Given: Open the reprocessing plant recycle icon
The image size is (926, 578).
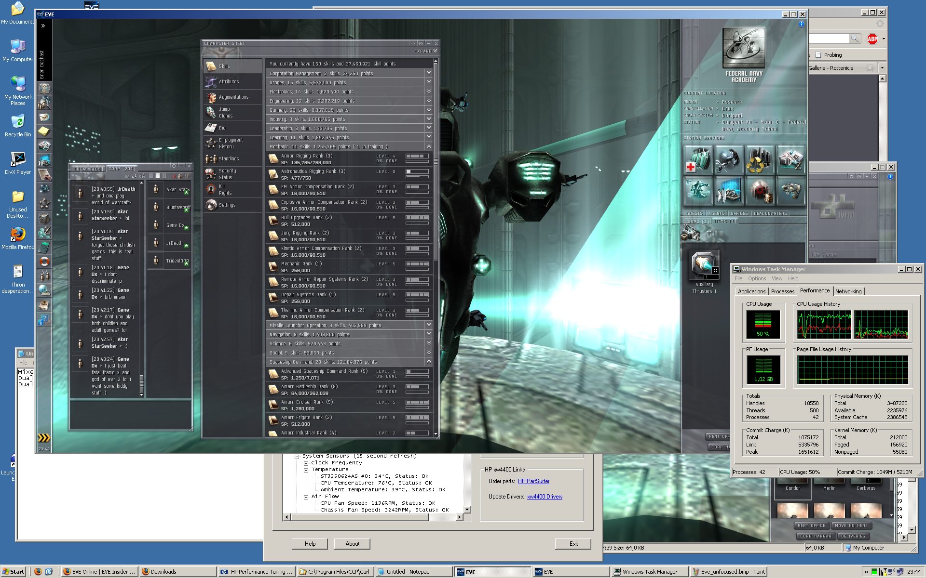Looking at the screenshot, I should click(x=760, y=160).
